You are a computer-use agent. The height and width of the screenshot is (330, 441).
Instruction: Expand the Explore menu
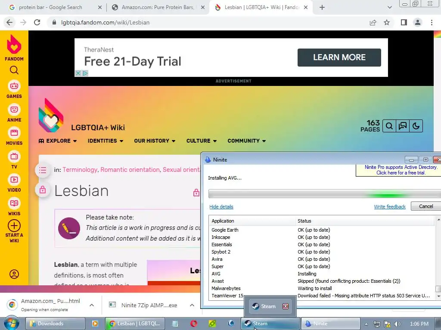pyautogui.click(x=58, y=141)
